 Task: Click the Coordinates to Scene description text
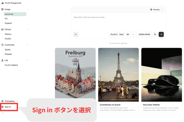118,109
